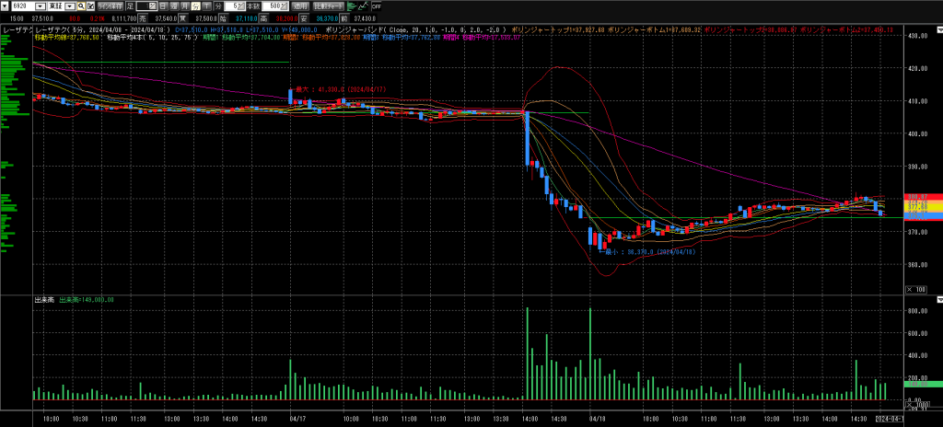Screen dimensions: 943x427
Task: Open the 東証 market dropdown
Action: coord(69,6)
